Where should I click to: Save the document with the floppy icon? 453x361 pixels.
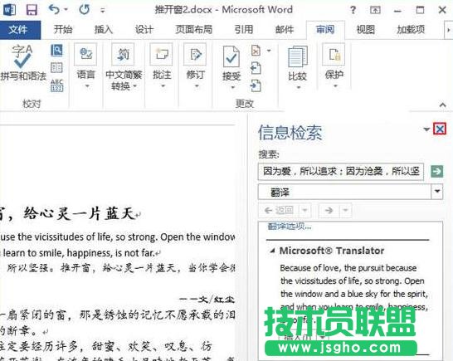[x=32, y=10]
